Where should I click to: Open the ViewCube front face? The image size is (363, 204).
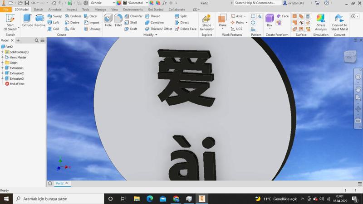tap(348, 57)
